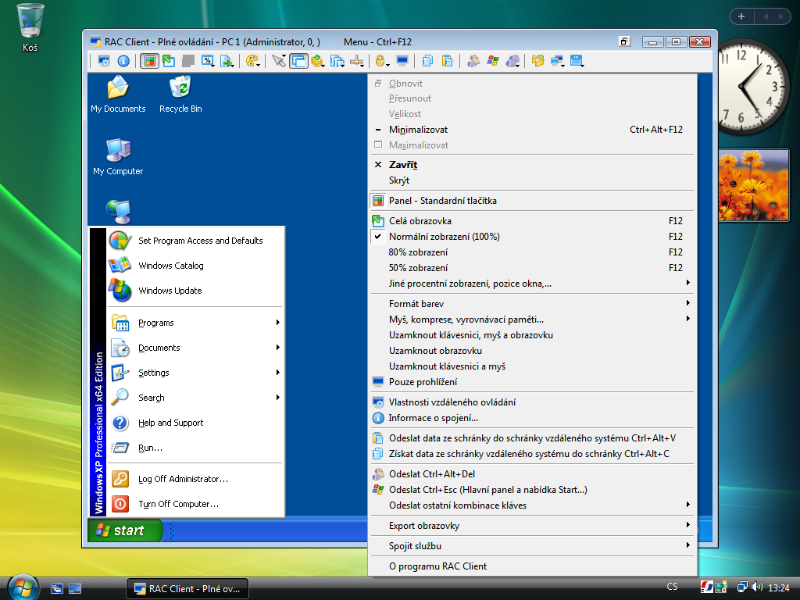Click Windows flag Ctrl+Esc toolbar icon

coord(492,61)
